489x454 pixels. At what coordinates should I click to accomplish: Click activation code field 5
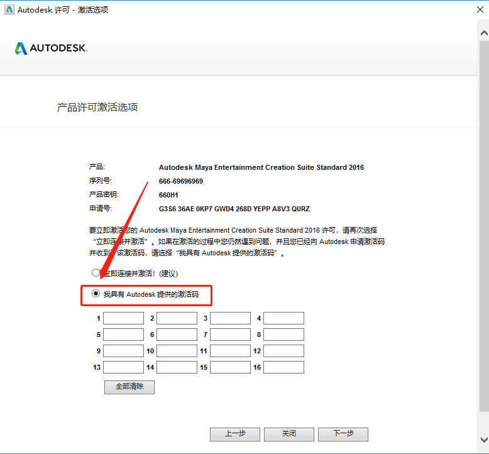pyautogui.click(x=123, y=335)
